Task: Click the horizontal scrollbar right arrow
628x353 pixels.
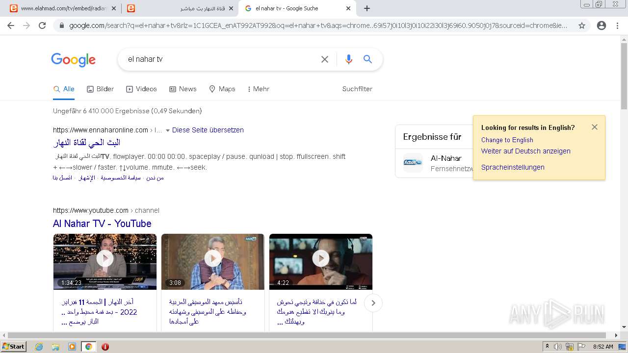Action: [x=616, y=335]
